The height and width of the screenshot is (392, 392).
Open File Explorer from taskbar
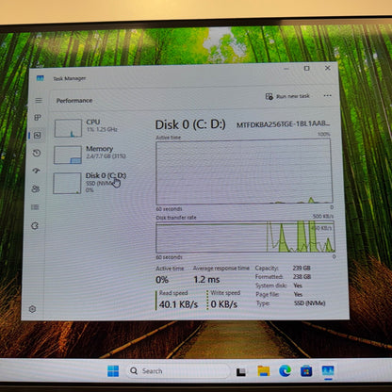coord(264,371)
